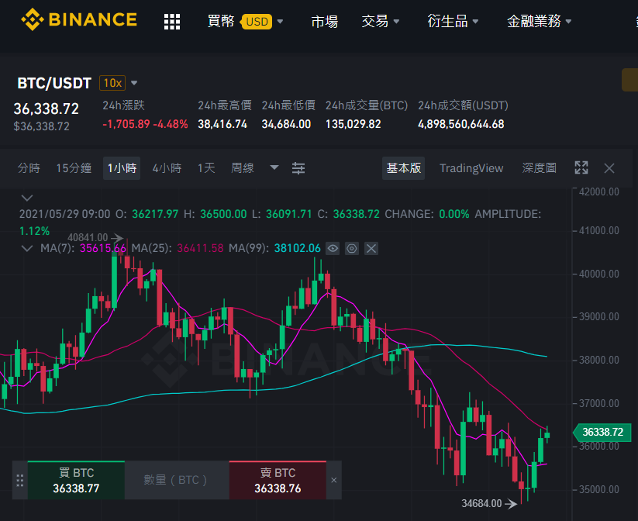The image size is (638, 521).
Task: Select 1小時 chart interval
Action: point(122,168)
